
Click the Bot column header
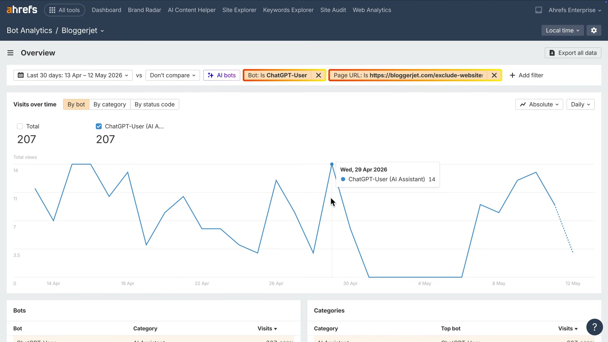18,329
